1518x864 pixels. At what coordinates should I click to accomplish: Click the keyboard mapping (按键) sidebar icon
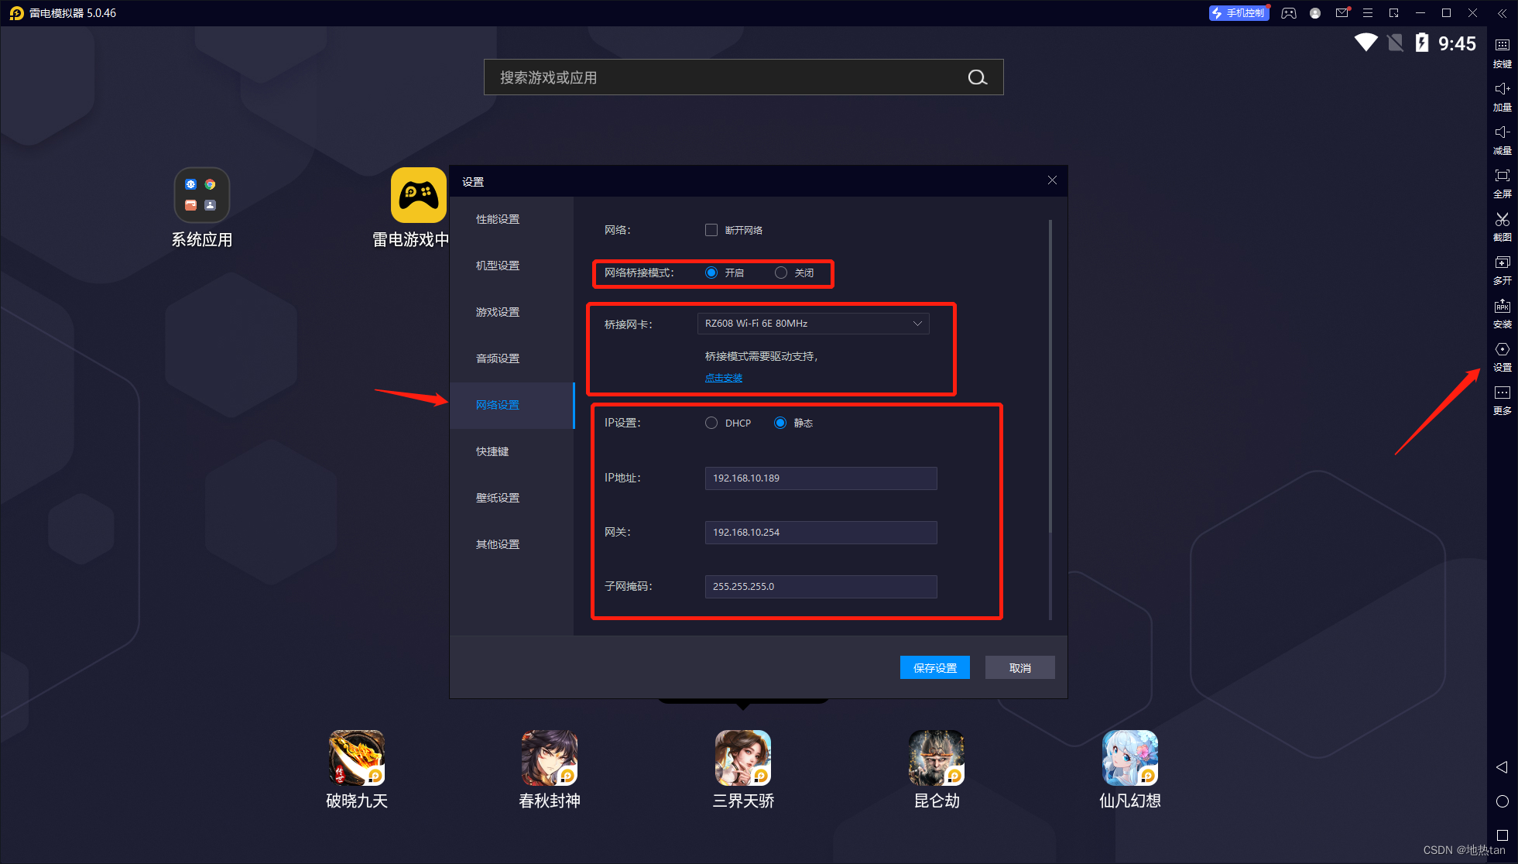click(x=1502, y=51)
